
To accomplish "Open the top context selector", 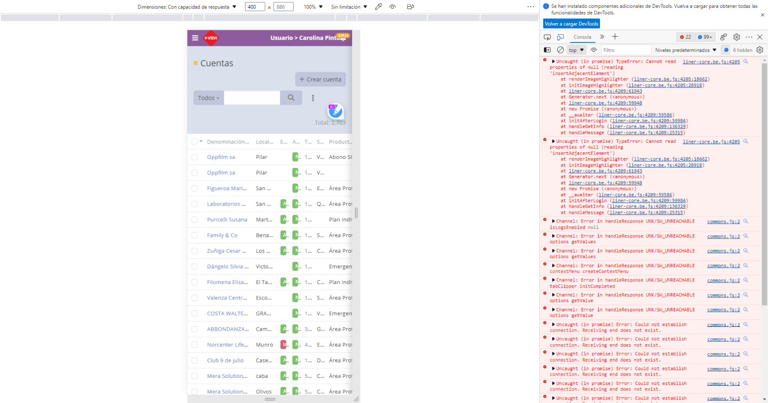I will (x=576, y=50).
